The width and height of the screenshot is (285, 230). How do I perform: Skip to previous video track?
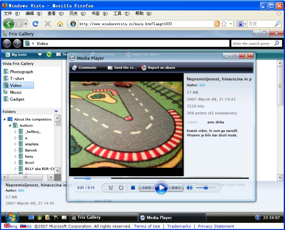click(x=147, y=188)
